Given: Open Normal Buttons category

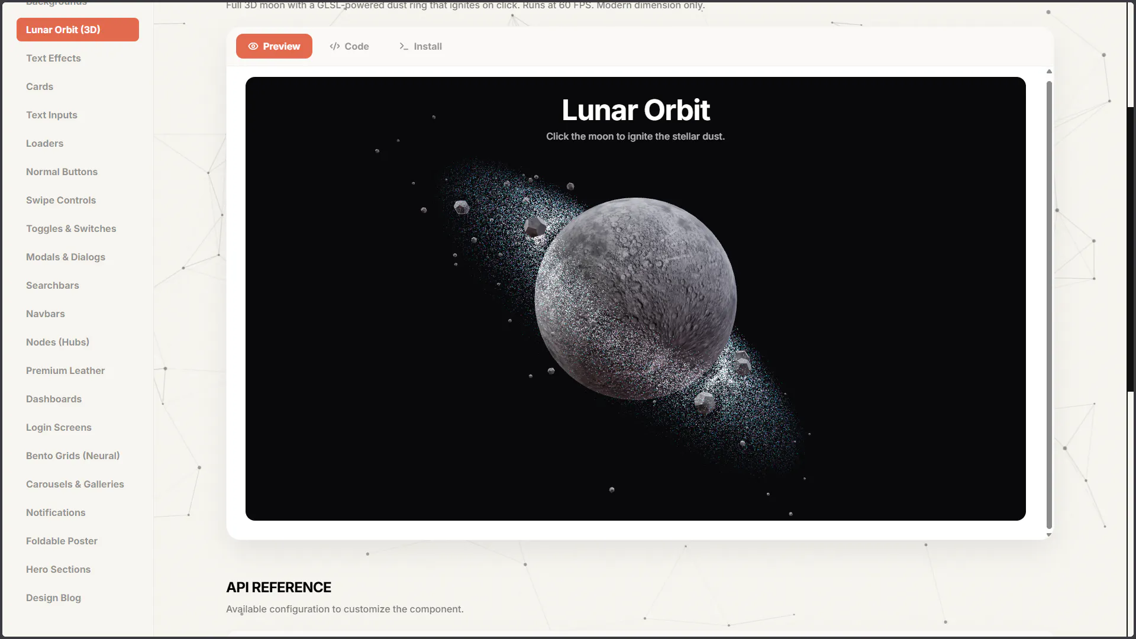Looking at the screenshot, I should (x=78, y=172).
